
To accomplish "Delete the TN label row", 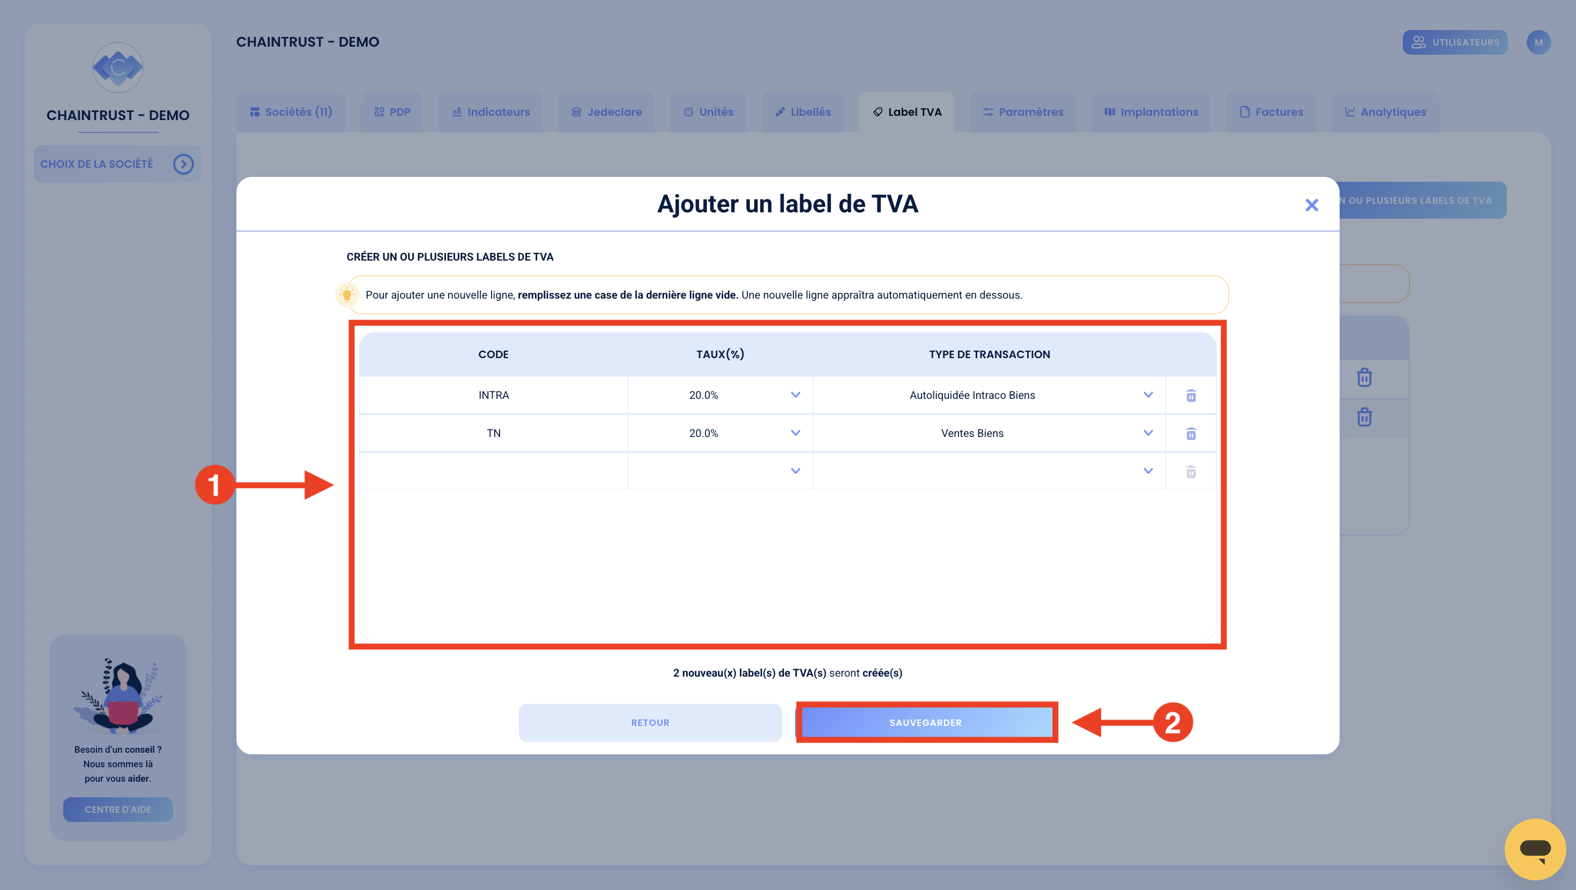I will [x=1191, y=433].
